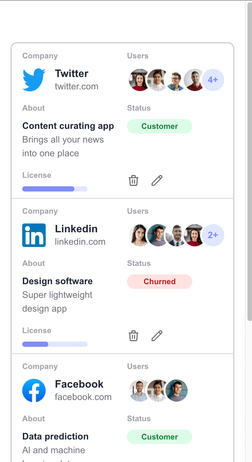Click the Linkedin license progress bar
This screenshot has height=462, width=252.
[55, 344]
